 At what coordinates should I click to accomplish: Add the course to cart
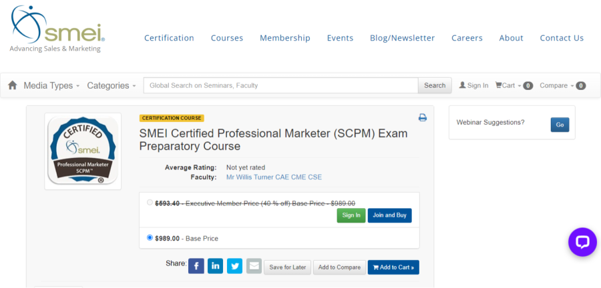(393, 267)
